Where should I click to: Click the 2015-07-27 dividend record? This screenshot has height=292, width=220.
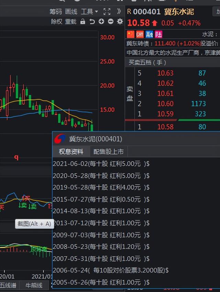coord(101,199)
